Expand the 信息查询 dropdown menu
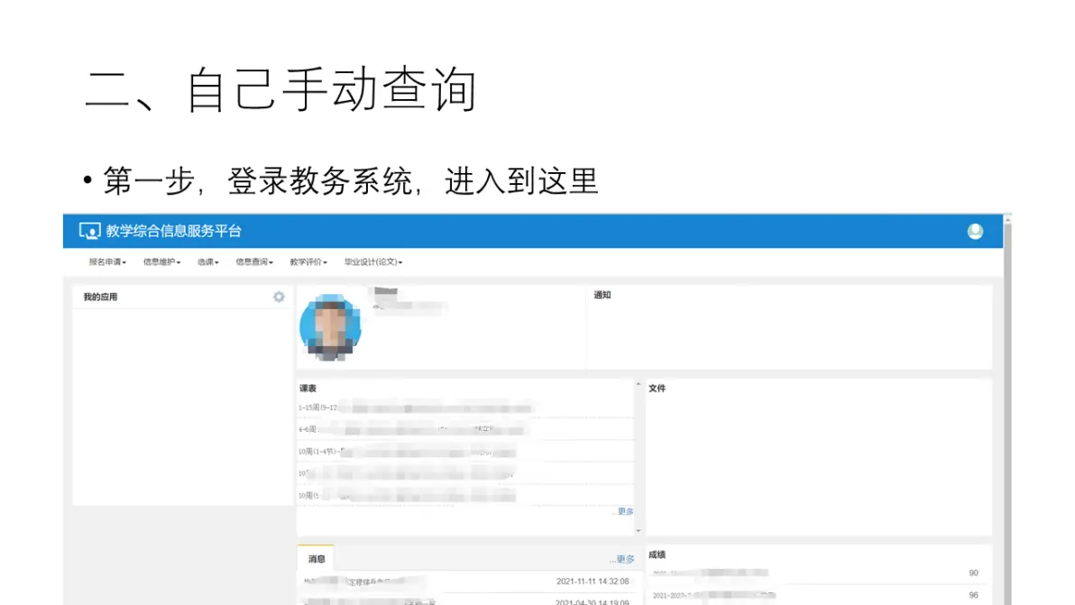Image resolution: width=1075 pixels, height=605 pixels. pos(254,261)
